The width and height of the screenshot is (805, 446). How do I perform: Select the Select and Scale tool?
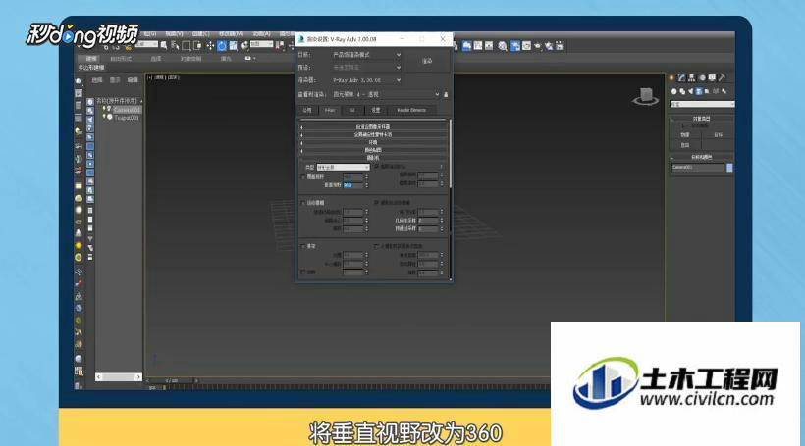233,46
